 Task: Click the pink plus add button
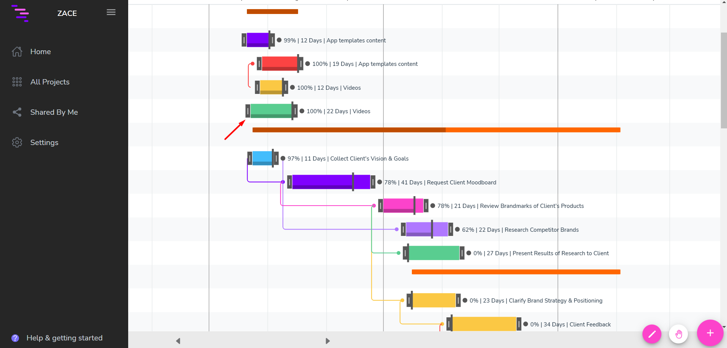coord(710,333)
